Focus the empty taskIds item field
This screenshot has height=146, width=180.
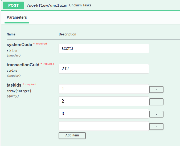[104, 126]
